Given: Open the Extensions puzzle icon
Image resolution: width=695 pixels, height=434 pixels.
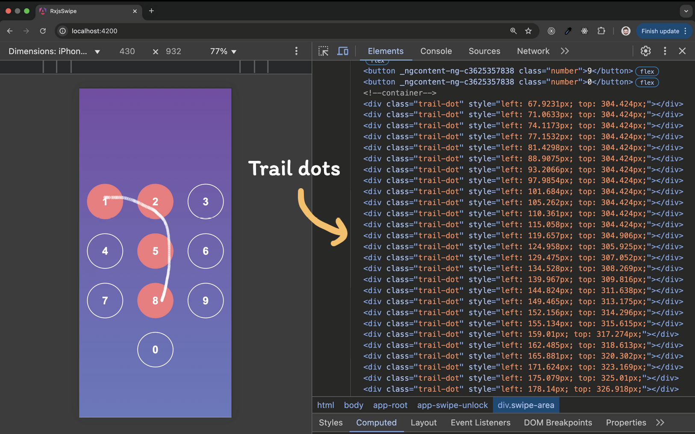Looking at the screenshot, I should pyautogui.click(x=601, y=31).
